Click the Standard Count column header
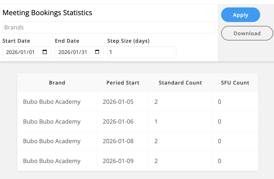This screenshot has width=274, height=179. click(x=180, y=83)
